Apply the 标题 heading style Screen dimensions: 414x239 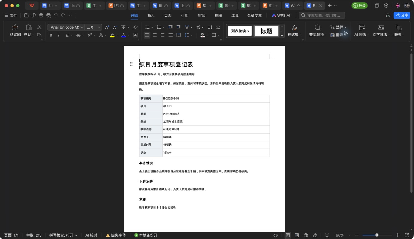coord(266,31)
